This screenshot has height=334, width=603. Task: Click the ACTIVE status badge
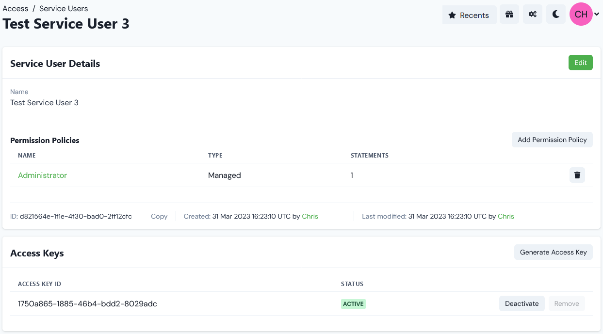click(x=353, y=303)
